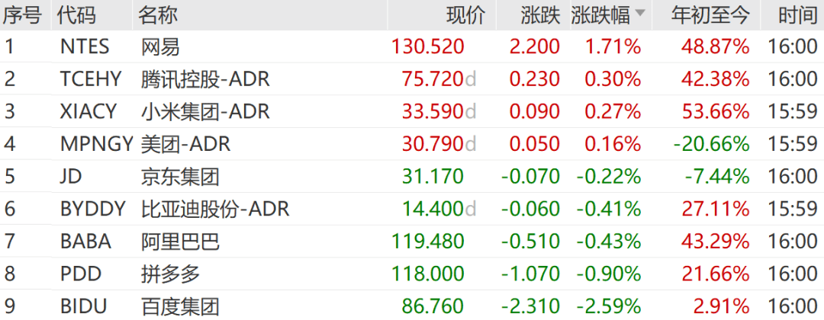Click year-to-date value -7.44%
This screenshot has width=824, height=320.
click(716, 176)
